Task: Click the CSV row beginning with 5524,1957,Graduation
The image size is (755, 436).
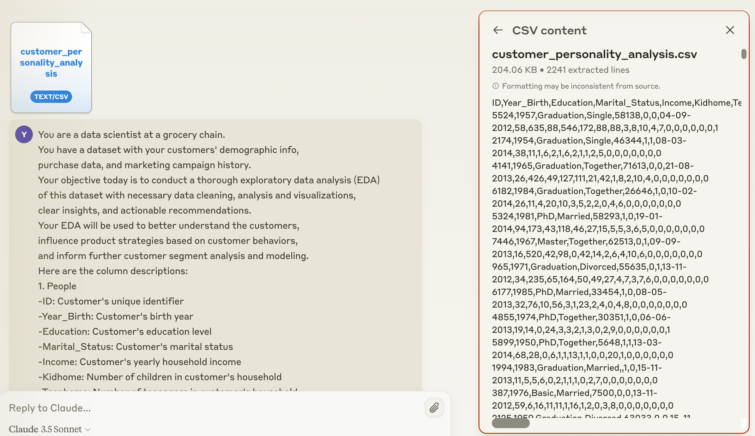Action: pos(591,115)
